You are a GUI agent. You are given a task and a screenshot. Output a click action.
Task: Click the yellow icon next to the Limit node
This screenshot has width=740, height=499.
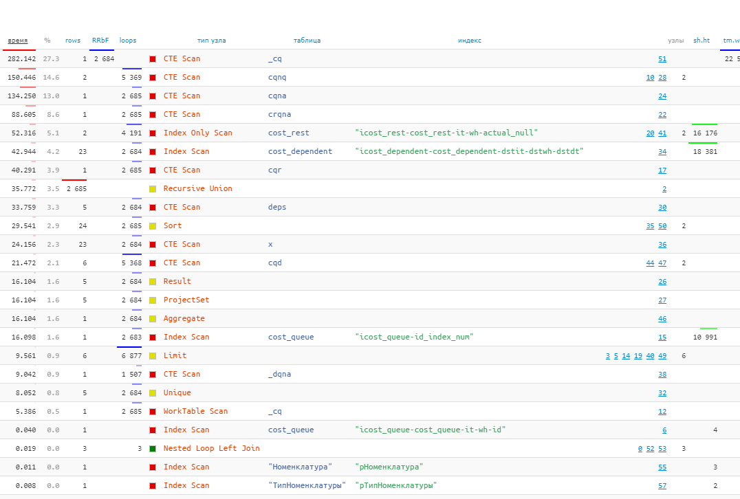[x=153, y=355]
